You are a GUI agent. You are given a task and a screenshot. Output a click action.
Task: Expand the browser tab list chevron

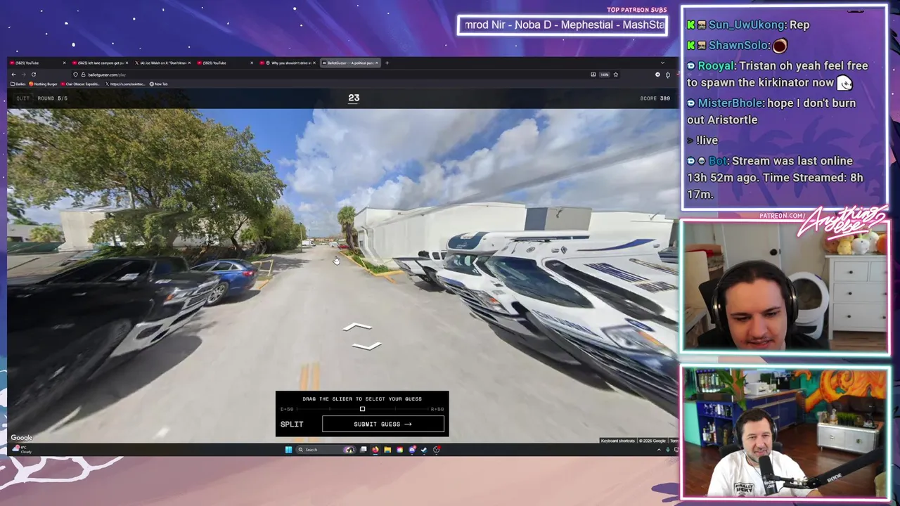662,63
